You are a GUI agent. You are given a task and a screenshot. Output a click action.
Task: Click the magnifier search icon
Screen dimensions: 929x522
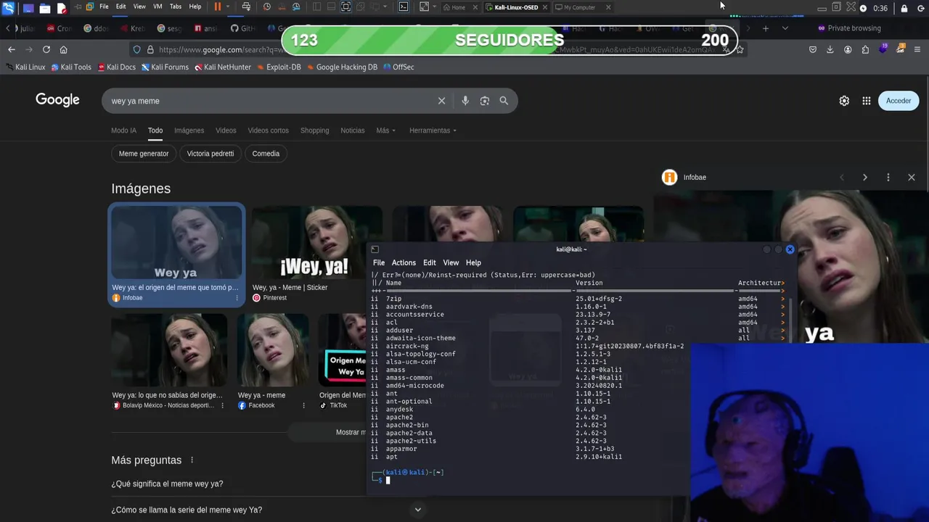click(504, 101)
